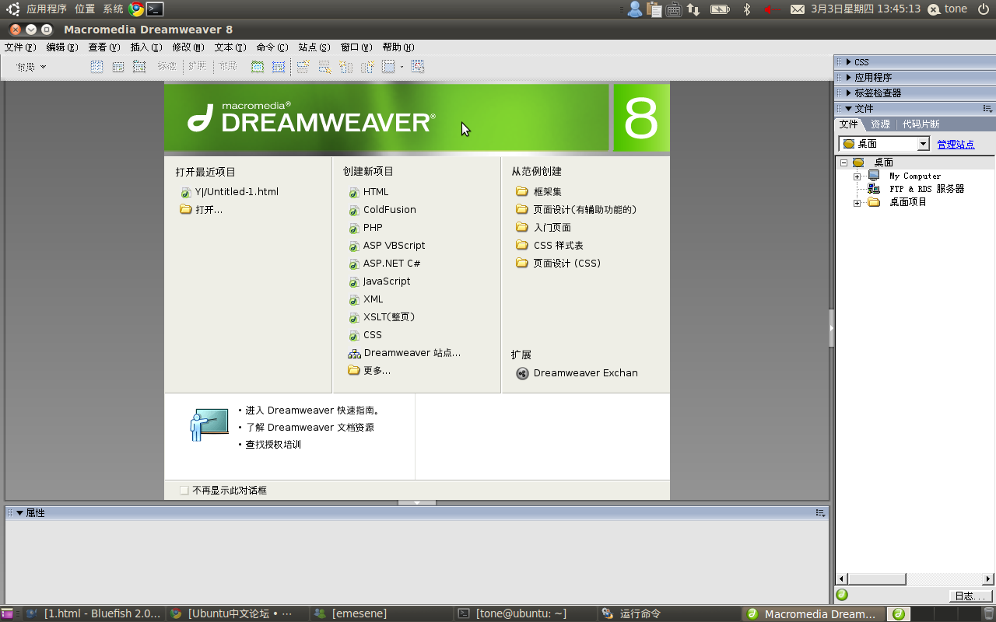Click the Insert Div Tag icon
Screen dimensions: 996x622
pyautogui.click(x=118, y=67)
